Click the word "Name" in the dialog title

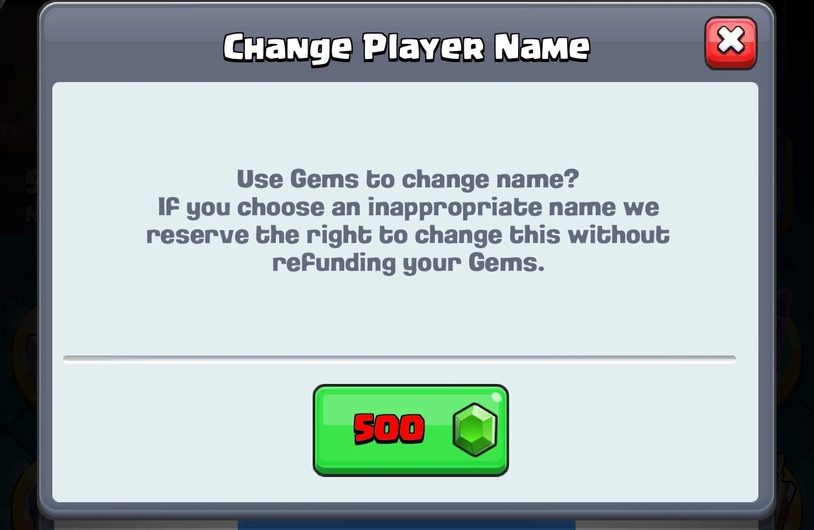pyautogui.click(x=541, y=48)
